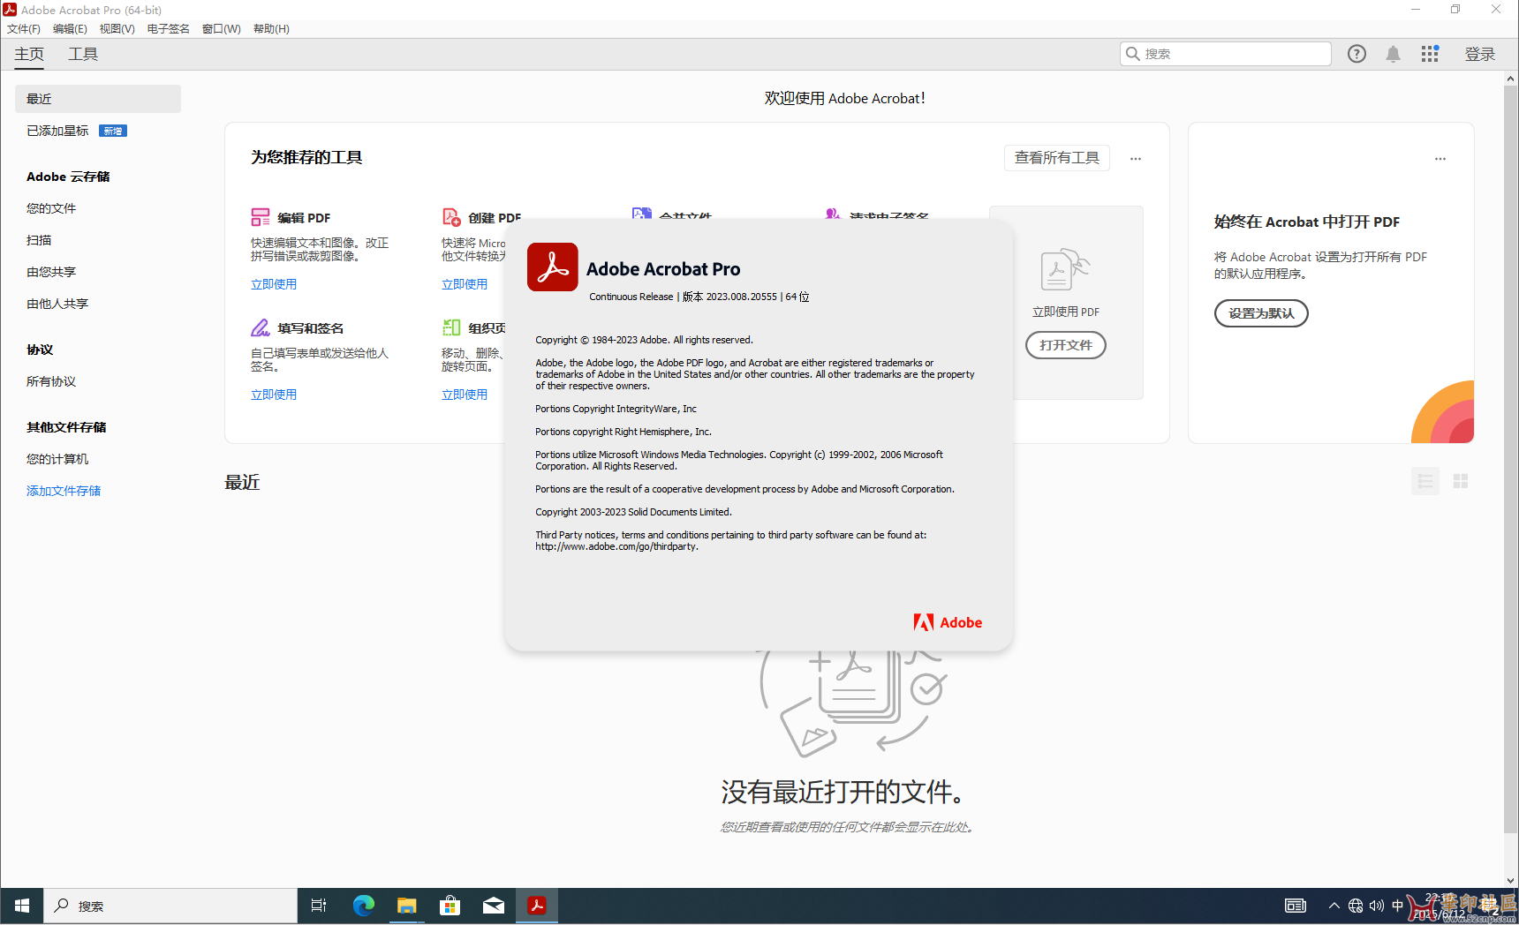Open Windows Start menu
1519x925 pixels.
[22, 906]
